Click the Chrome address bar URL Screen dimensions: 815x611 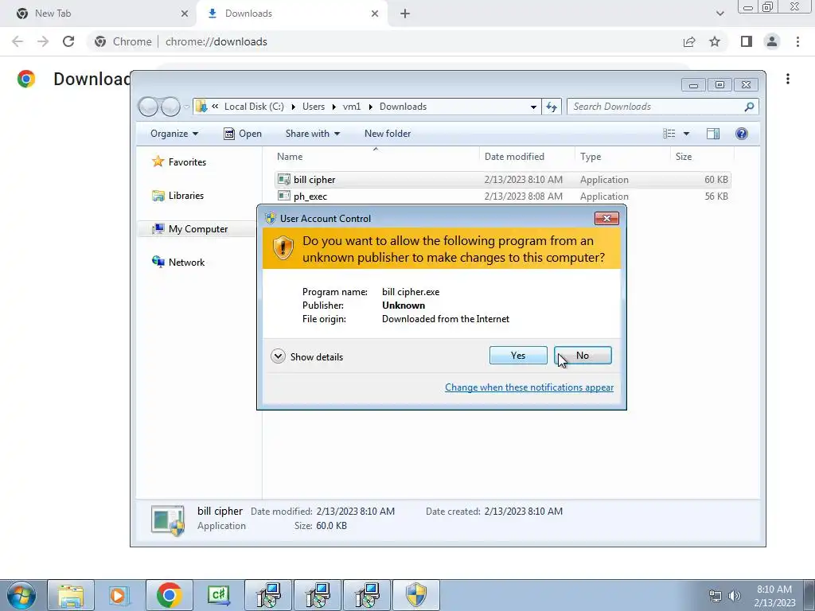click(216, 41)
